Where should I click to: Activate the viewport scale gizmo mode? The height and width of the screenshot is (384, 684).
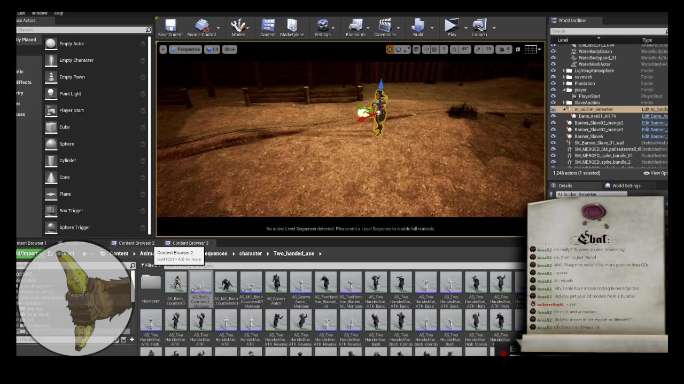407,49
